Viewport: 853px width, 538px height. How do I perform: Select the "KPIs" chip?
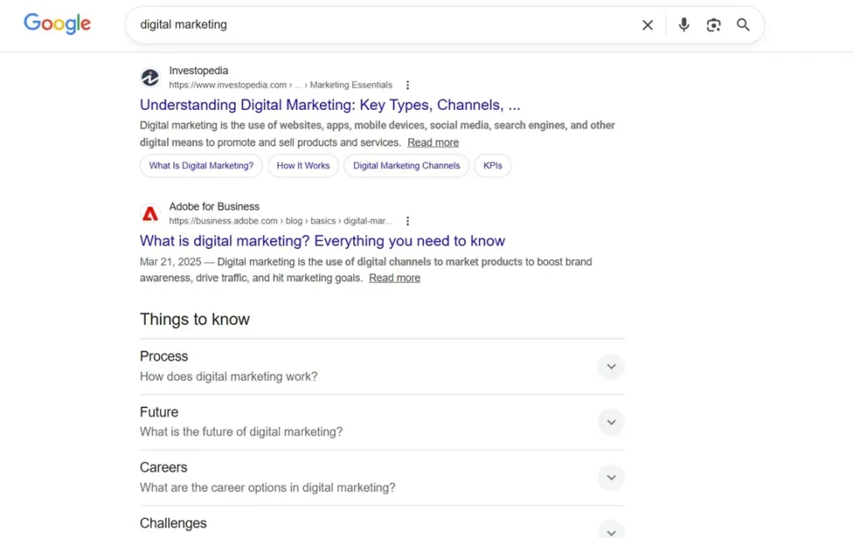(x=492, y=166)
